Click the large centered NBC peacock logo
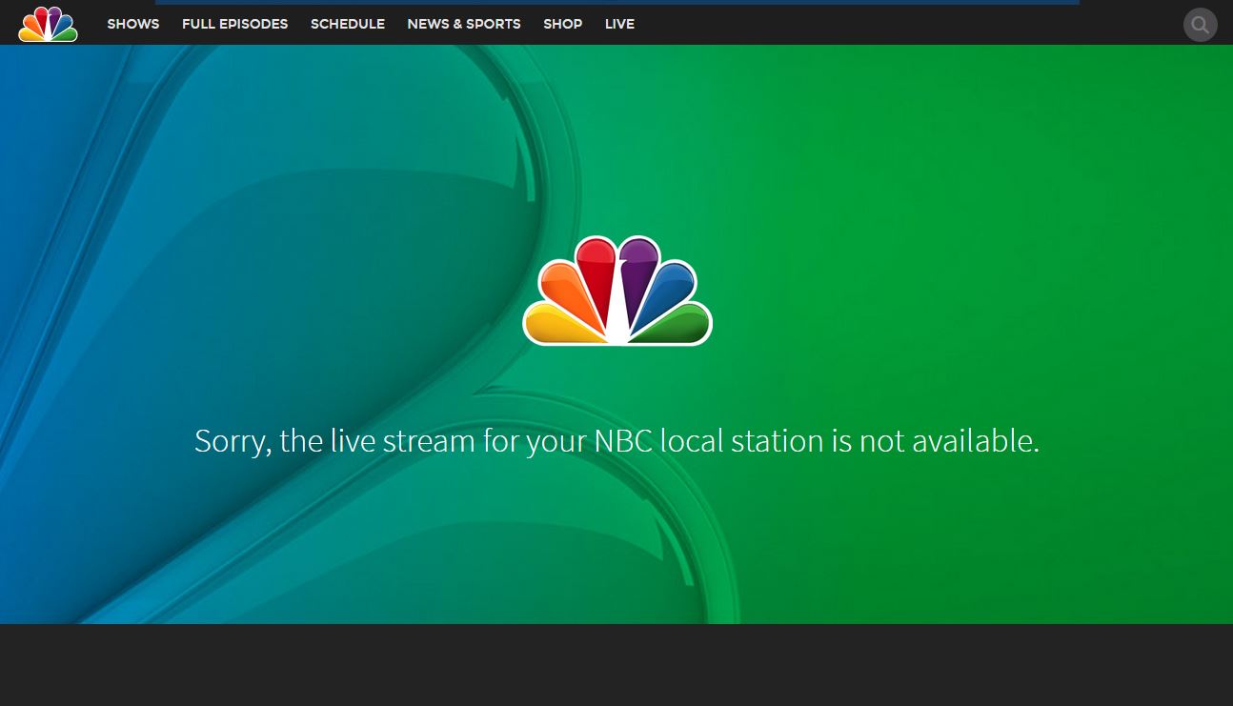This screenshot has height=706, width=1233. point(617,291)
